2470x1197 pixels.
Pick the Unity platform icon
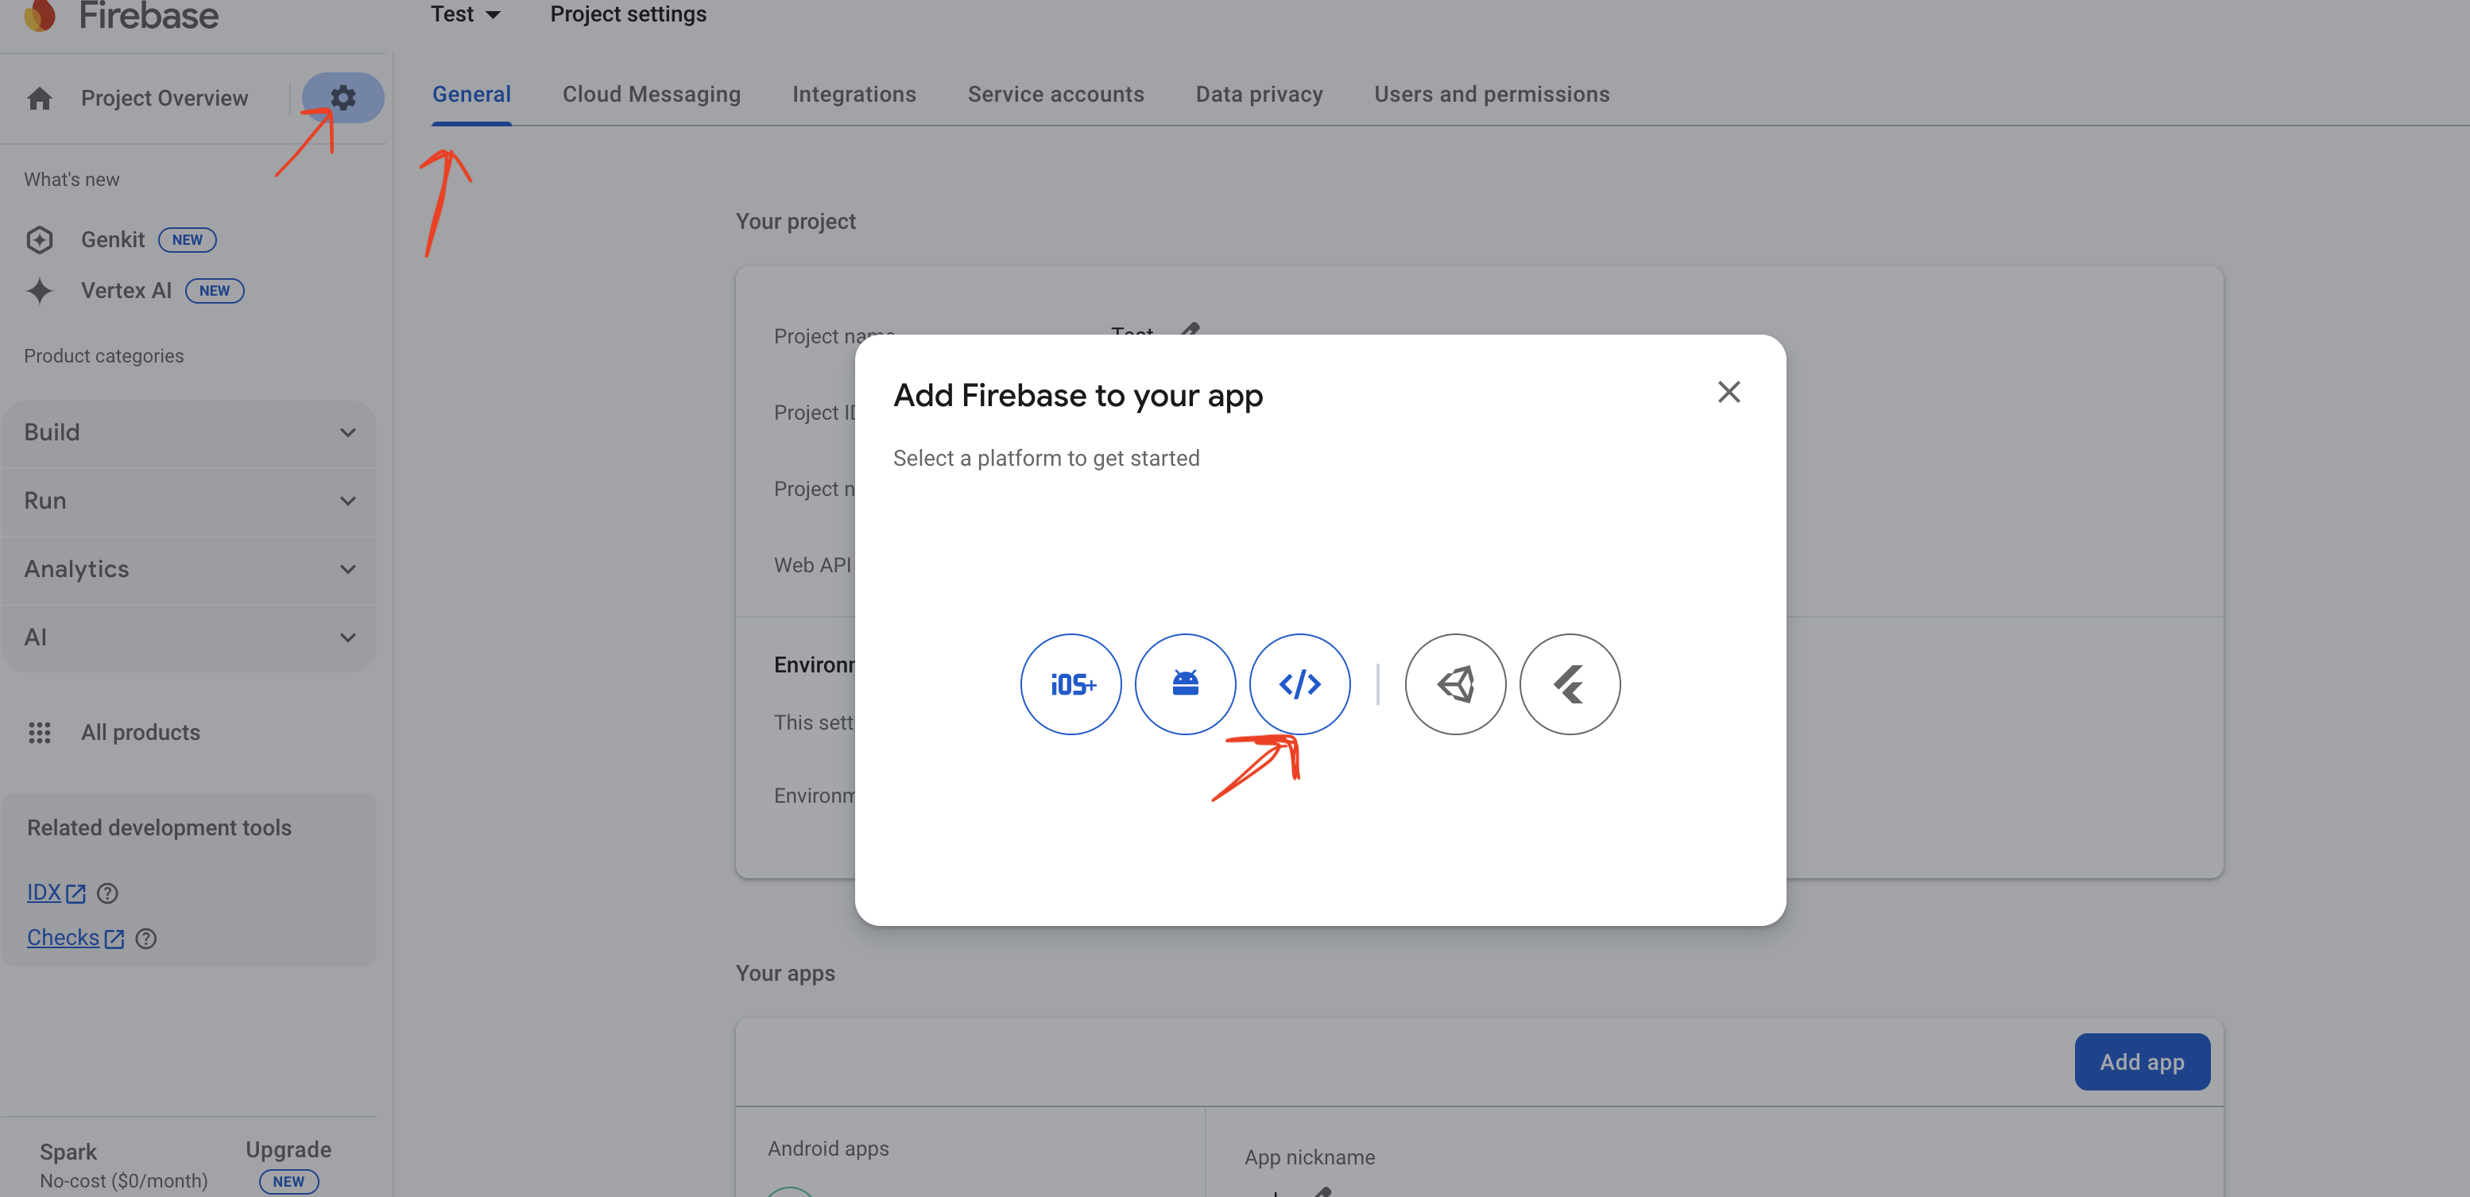click(1454, 684)
